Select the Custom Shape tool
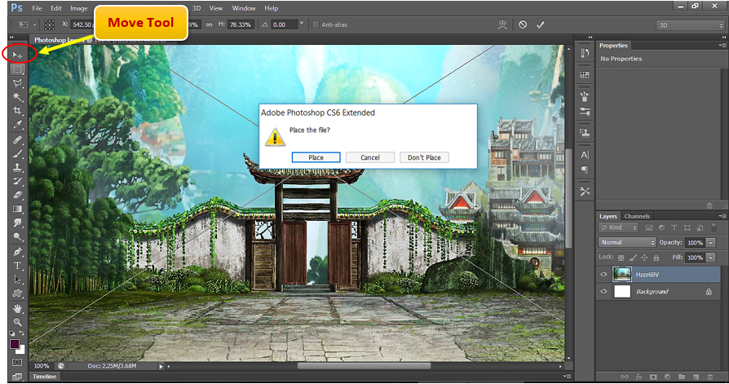 pyautogui.click(x=17, y=294)
